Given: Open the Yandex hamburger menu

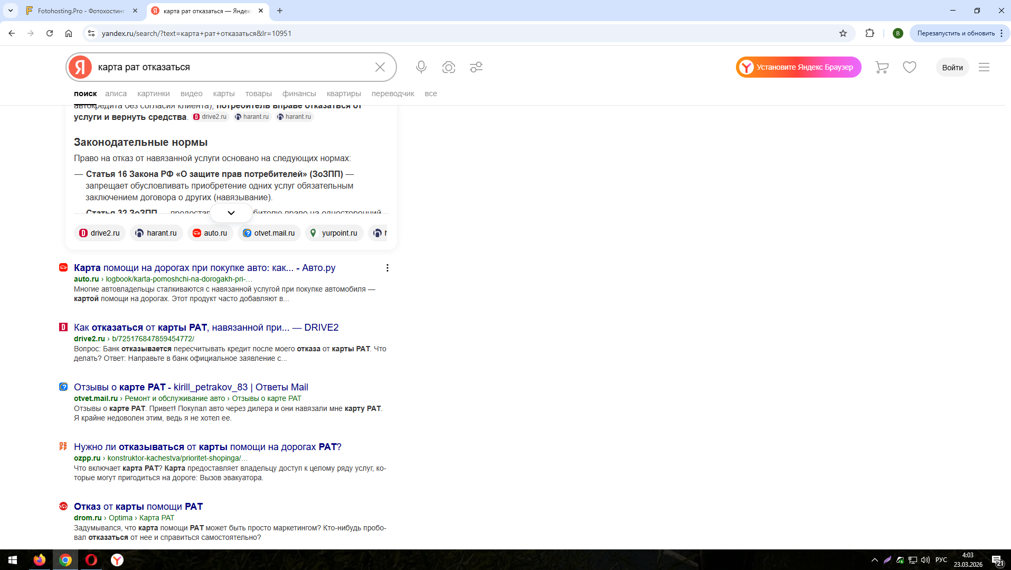Looking at the screenshot, I should [984, 67].
